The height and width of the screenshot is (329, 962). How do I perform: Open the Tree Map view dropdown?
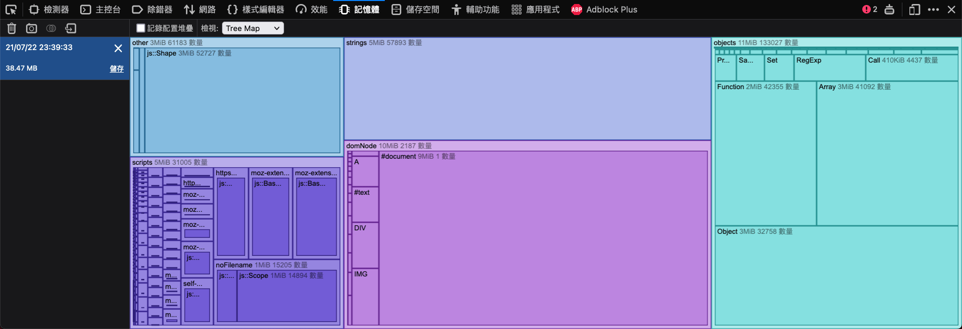click(x=253, y=29)
